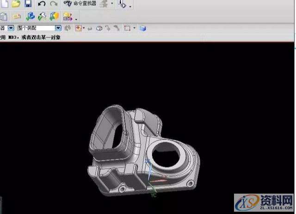296x214 pixels.
Task: Open the type filter dropdown at far left
Action: [x=11, y=28]
